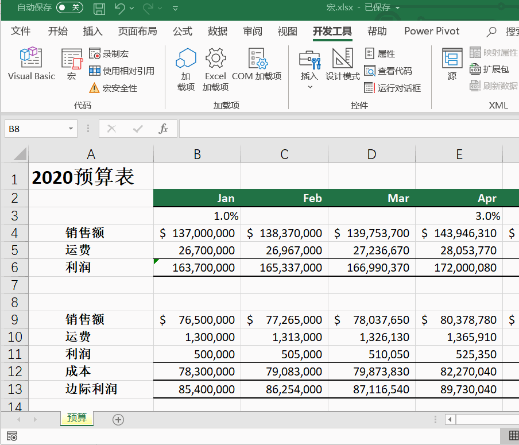The width and height of the screenshot is (519, 445).
Task: Open the Quick Access Toolbar customize dropdown
Action: click(175, 9)
